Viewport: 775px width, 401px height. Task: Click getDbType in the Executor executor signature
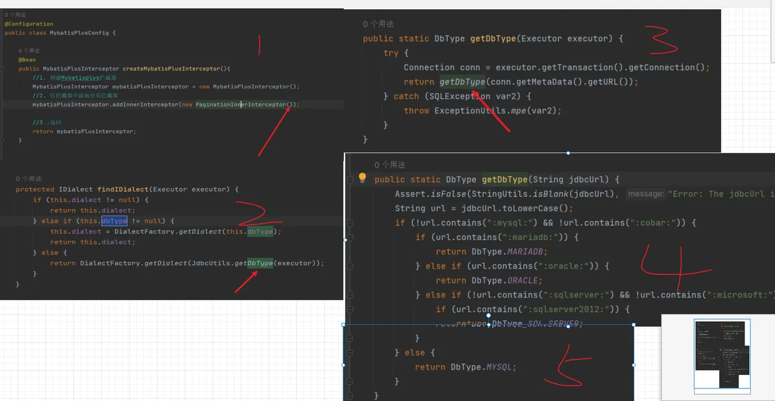click(494, 39)
